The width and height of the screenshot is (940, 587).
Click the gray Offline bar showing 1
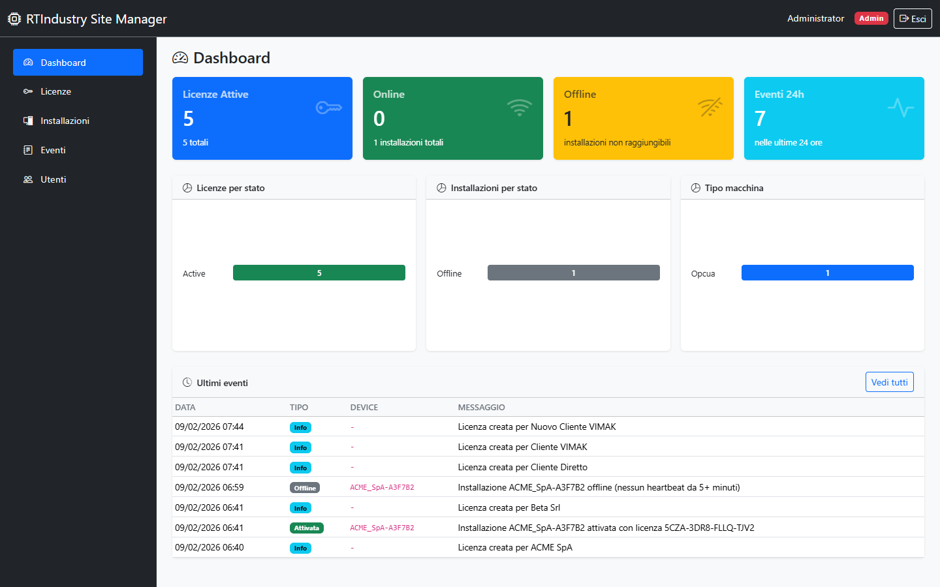coord(574,273)
